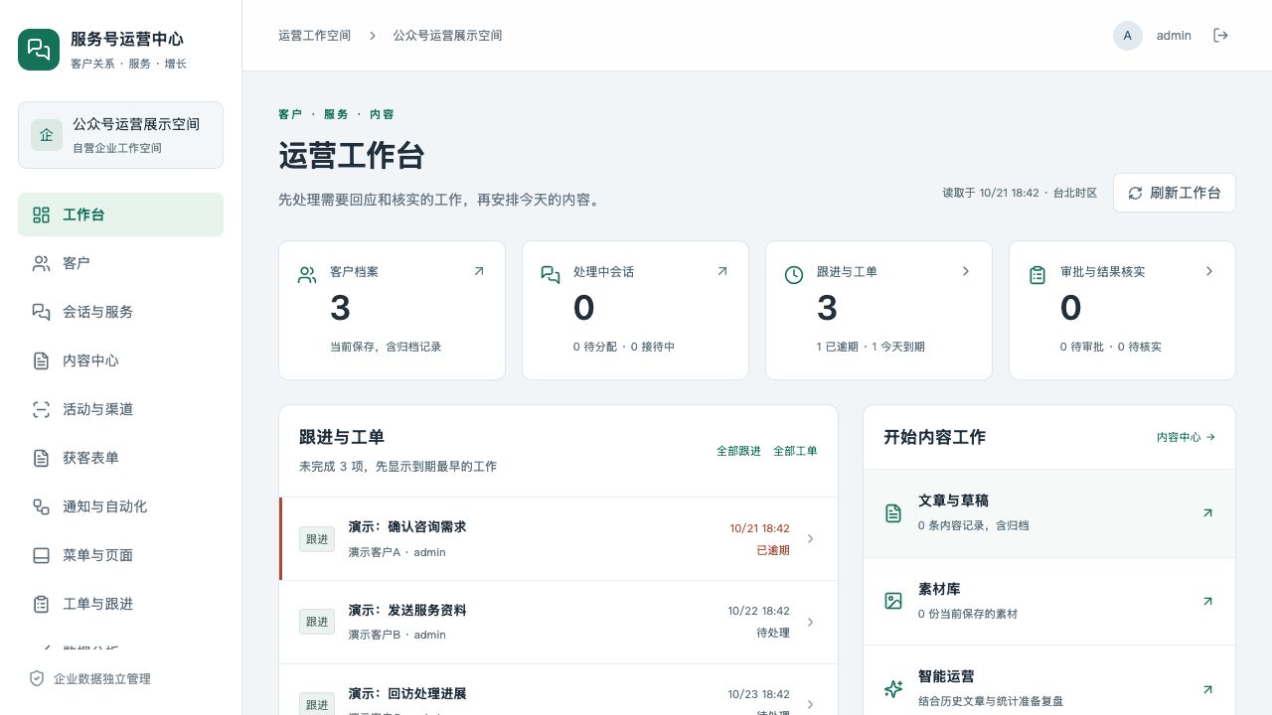This screenshot has width=1272, height=715.
Task: Open 文章与草稿 arrow
Action: click(1207, 513)
